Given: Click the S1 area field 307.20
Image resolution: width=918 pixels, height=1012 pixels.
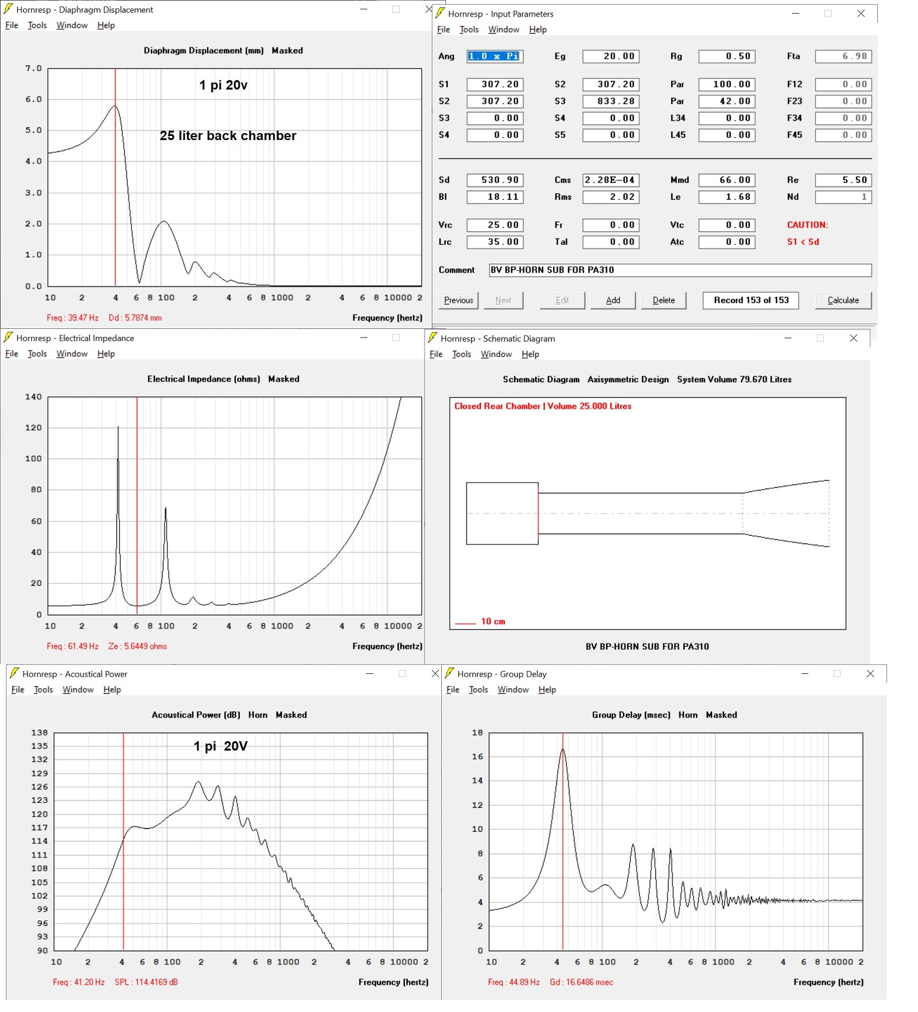Looking at the screenshot, I should point(495,84).
